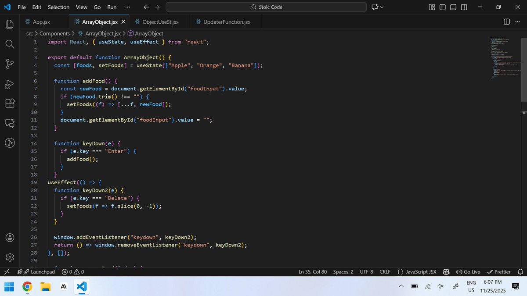Click Ln 35, Col 80 in status bar
The image size is (527, 296).
click(x=313, y=272)
